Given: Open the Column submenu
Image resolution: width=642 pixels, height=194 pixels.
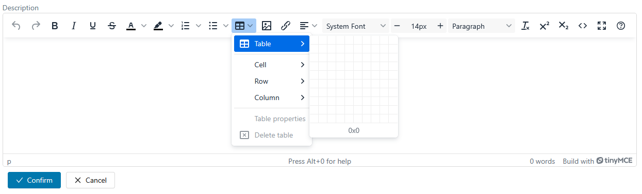Looking at the screenshot, I should (x=272, y=98).
